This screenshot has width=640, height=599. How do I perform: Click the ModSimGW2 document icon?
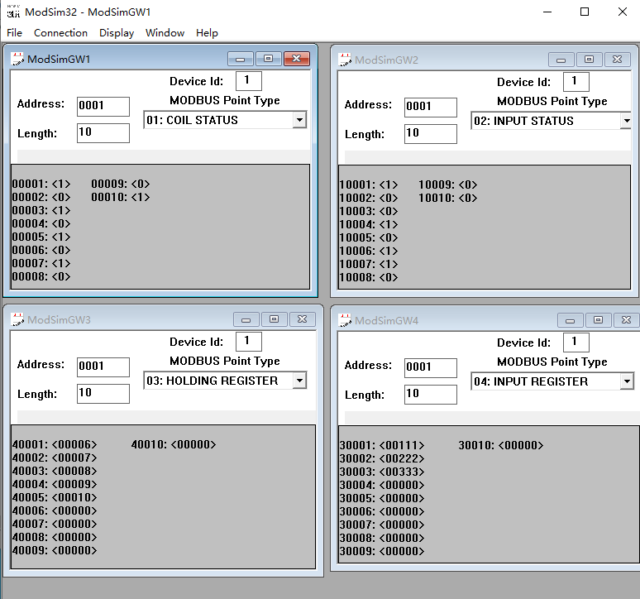point(345,60)
